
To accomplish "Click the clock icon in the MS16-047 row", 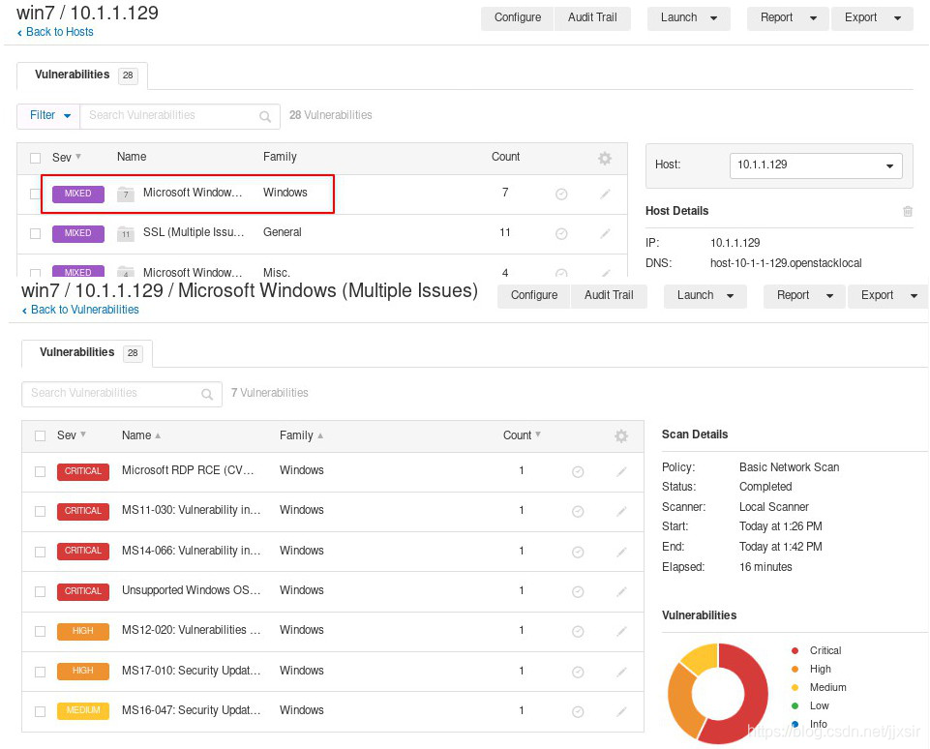I will click(x=578, y=711).
